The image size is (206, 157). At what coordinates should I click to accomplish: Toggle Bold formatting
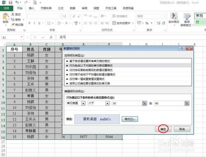[29, 23]
